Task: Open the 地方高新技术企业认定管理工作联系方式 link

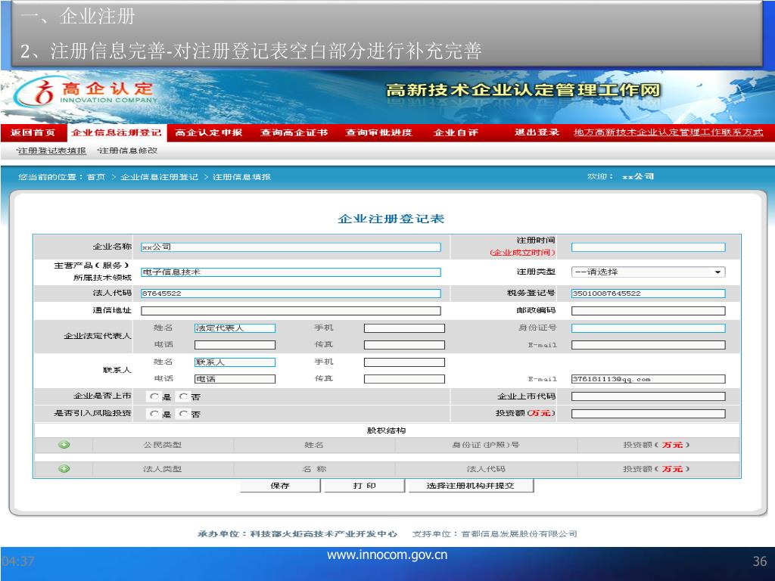Action: click(668, 133)
